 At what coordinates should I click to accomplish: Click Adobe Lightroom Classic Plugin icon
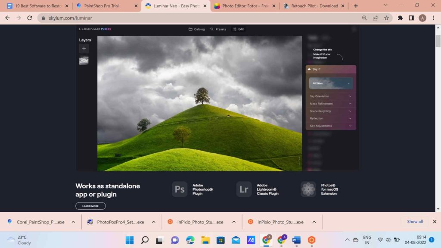(244, 189)
